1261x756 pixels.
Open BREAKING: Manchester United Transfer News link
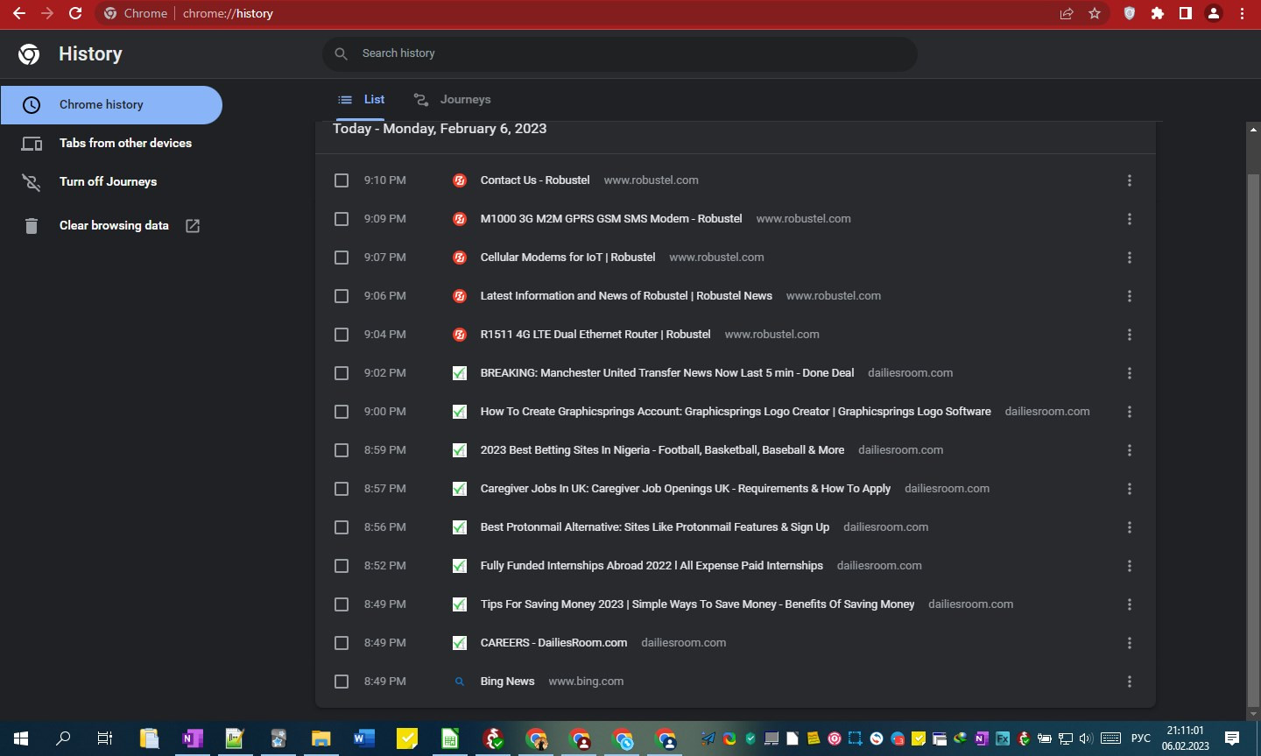pyautogui.click(x=667, y=373)
